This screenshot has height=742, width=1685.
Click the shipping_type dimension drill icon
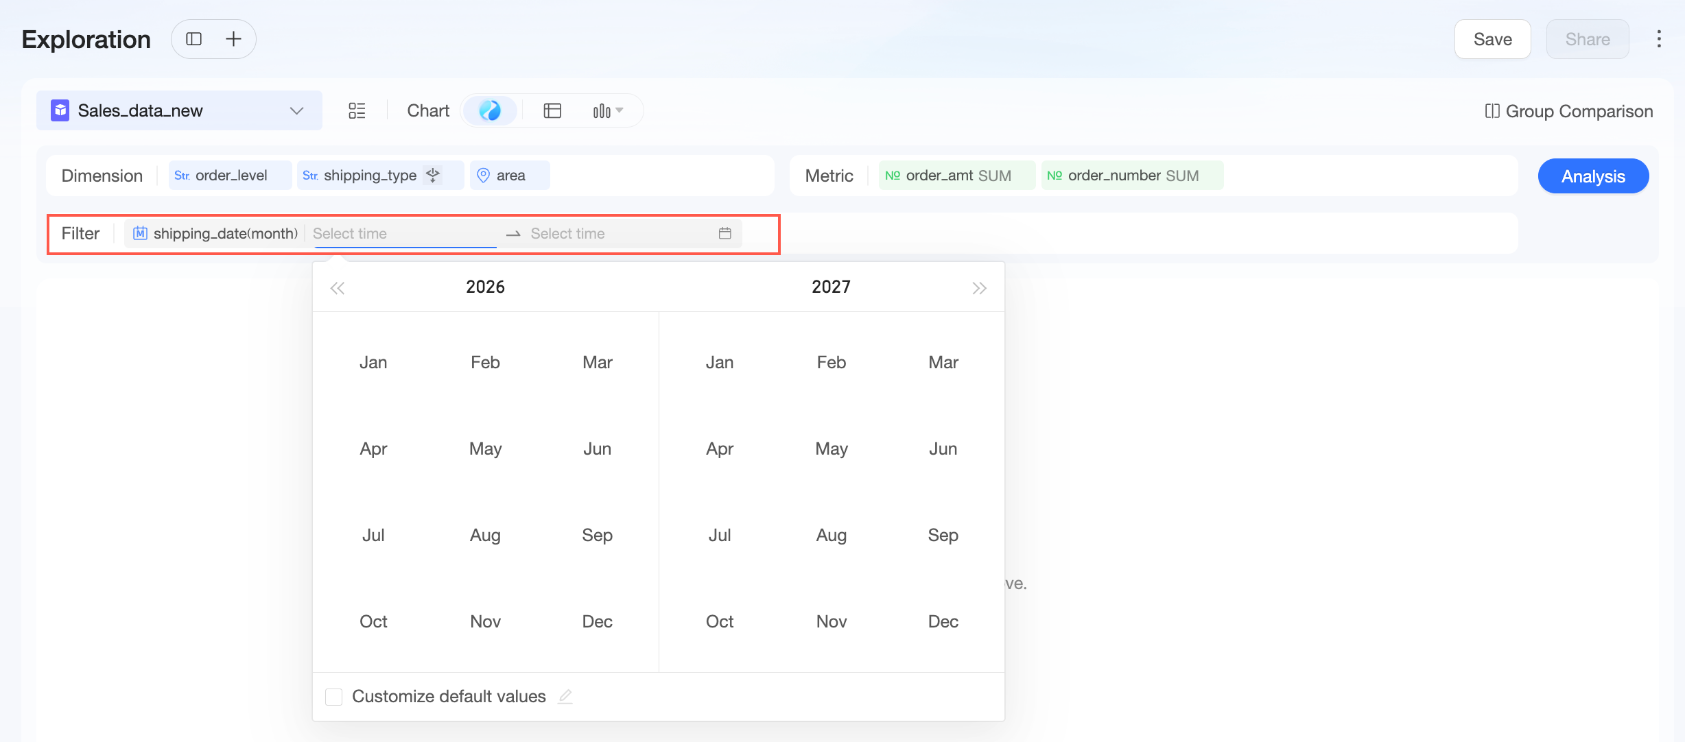click(433, 175)
